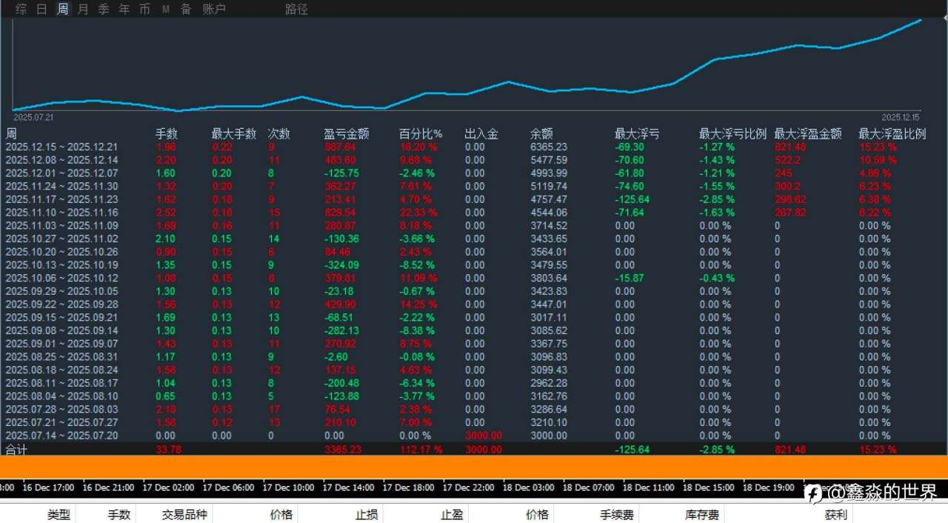Open the 月 monthly tab

tap(83, 9)
